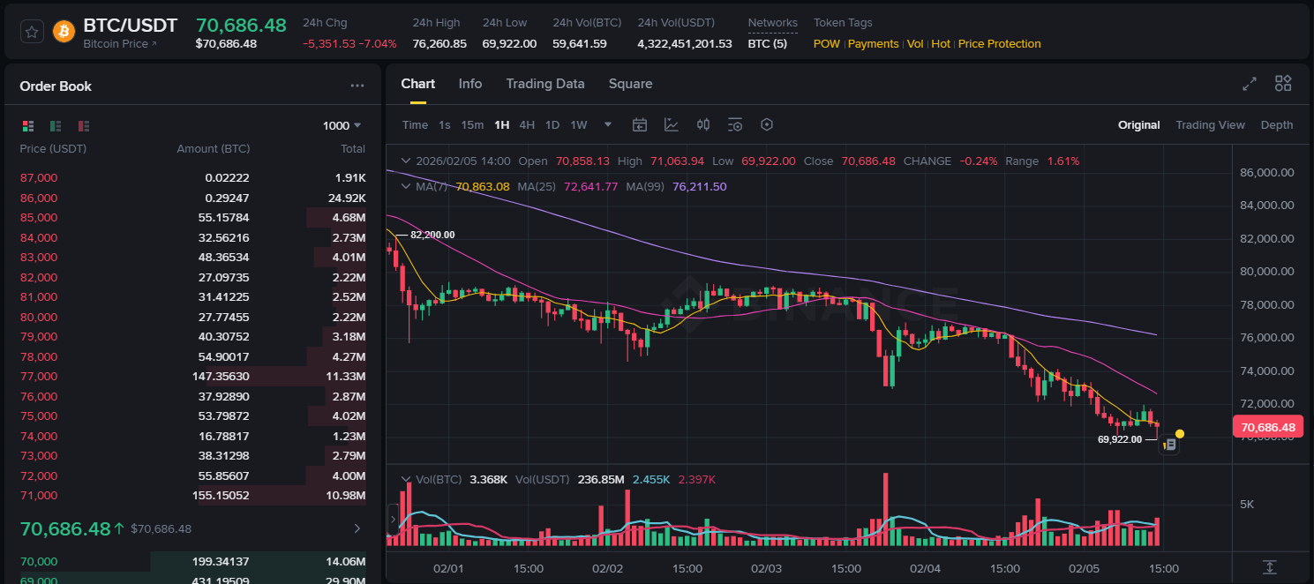Add BTC/USDT to favorites with star icon
The height and width of the screenshot is (584, 1314).
(32, 31)
